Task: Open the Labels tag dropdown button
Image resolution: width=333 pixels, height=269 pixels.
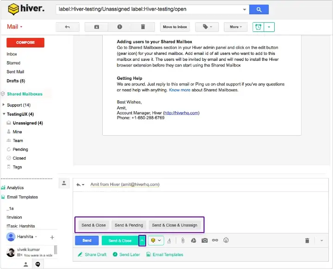Action: click(x=207, y=27)
